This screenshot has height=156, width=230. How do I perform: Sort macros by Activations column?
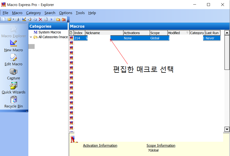point(136,33)
